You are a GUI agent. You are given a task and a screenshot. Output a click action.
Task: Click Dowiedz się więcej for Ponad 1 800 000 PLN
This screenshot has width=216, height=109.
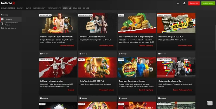[x=146, y=46]
